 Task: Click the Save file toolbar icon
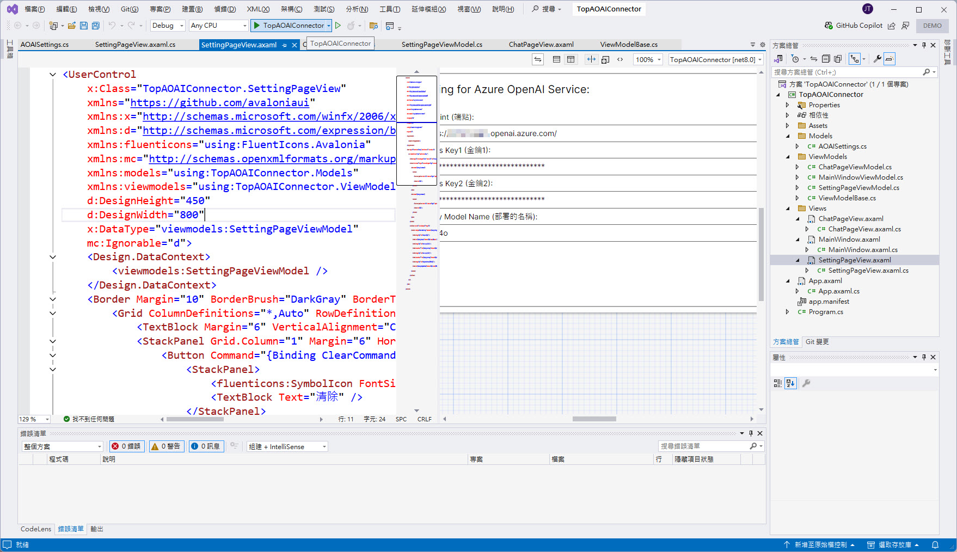tap(84, 26)
